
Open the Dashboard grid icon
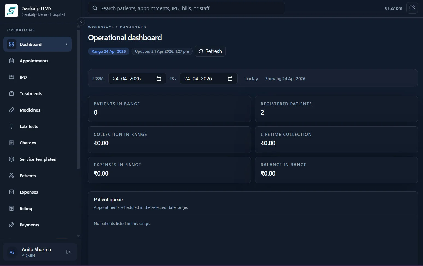11,44
